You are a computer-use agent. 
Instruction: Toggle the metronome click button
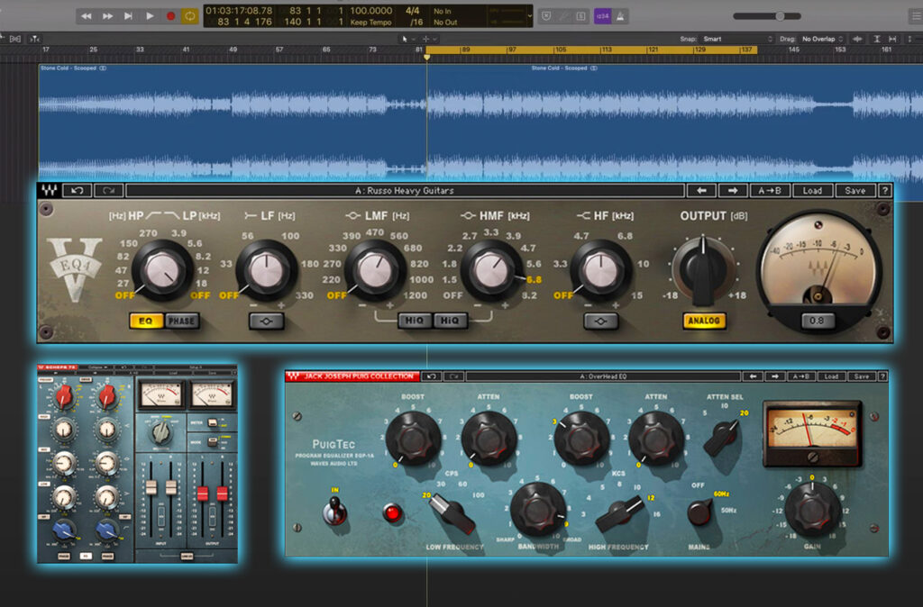pyautogui.click(x=620, y=16)
